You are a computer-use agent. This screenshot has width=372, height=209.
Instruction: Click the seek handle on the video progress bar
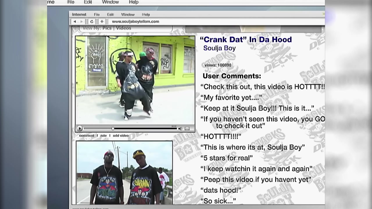coord(113,129)
